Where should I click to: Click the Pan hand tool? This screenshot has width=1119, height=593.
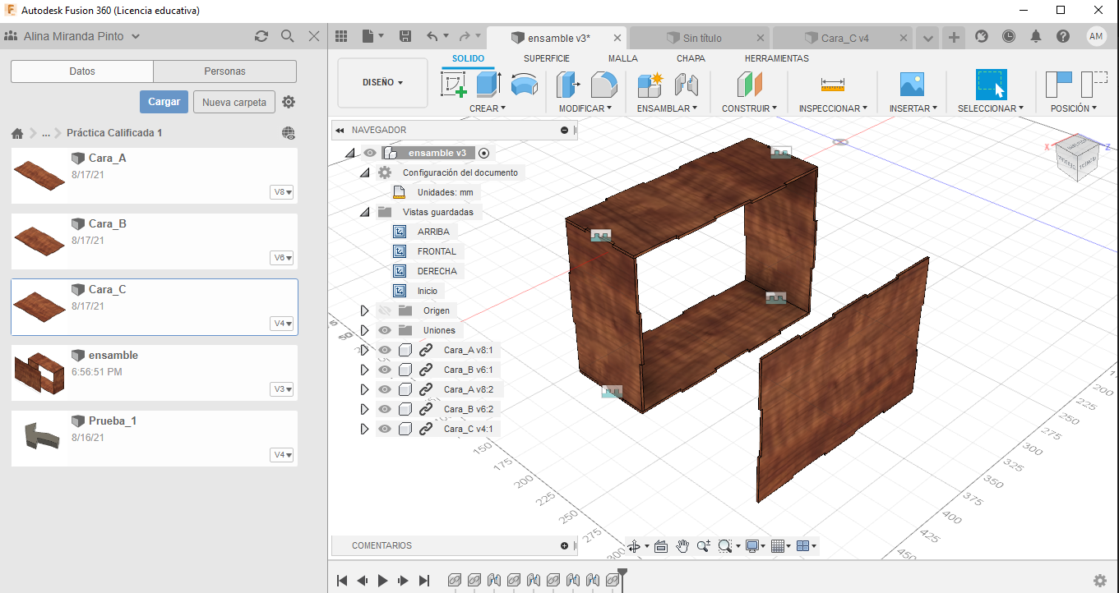tap(682, 546)
